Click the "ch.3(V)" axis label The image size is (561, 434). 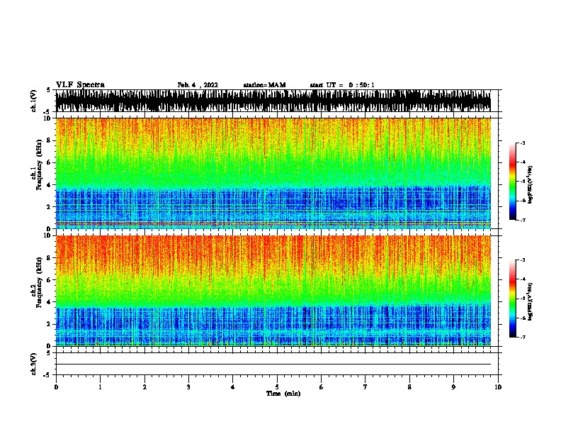click(x=33, y=364)
